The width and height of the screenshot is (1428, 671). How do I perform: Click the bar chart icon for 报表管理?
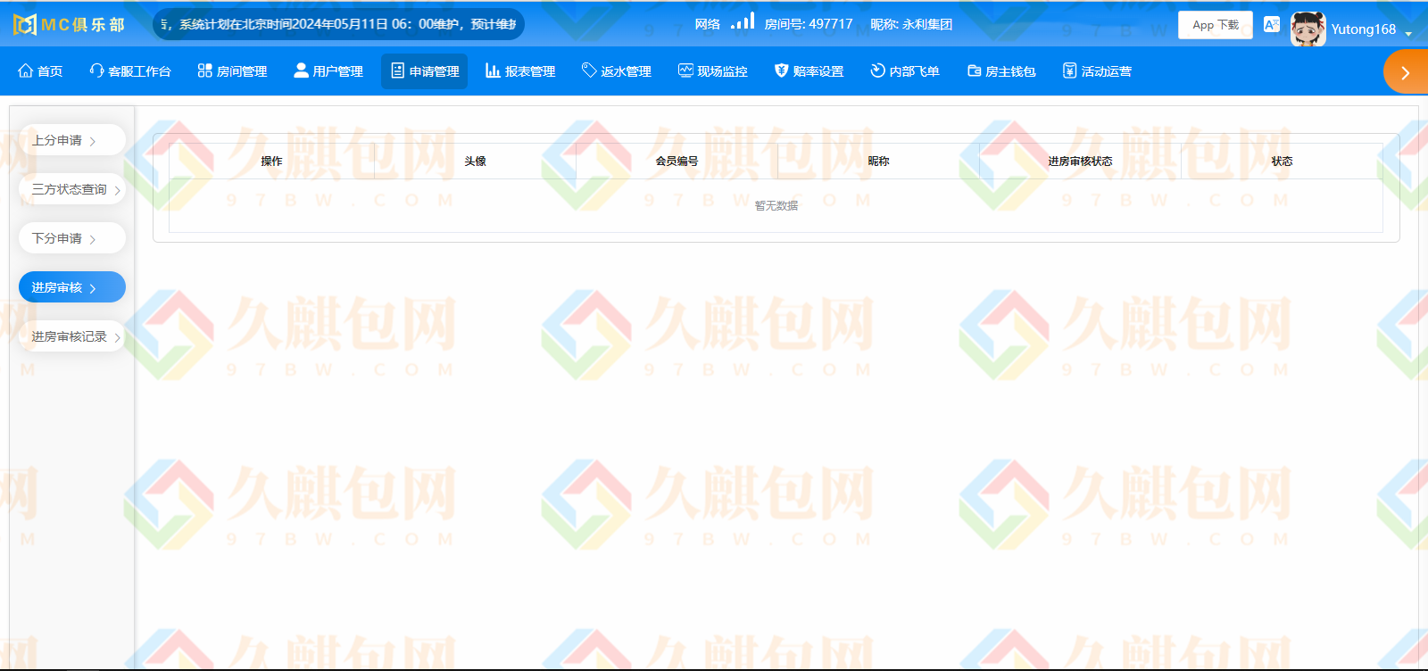tap(493, 70)
